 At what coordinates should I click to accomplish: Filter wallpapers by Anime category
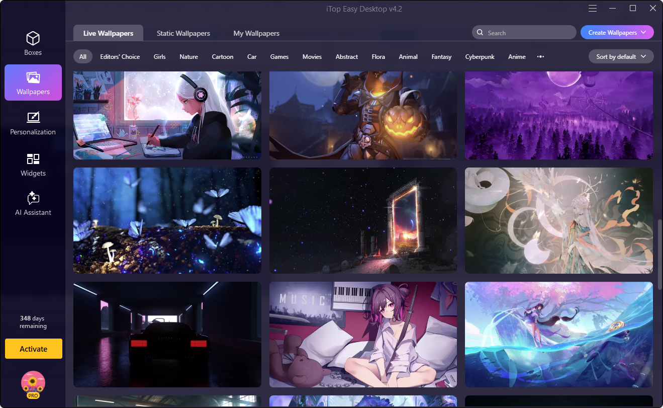coord(517,57)
